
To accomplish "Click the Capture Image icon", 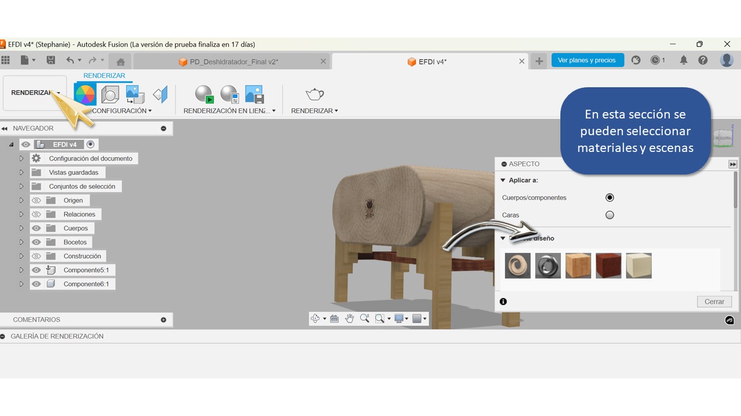I will click(254, 94).
